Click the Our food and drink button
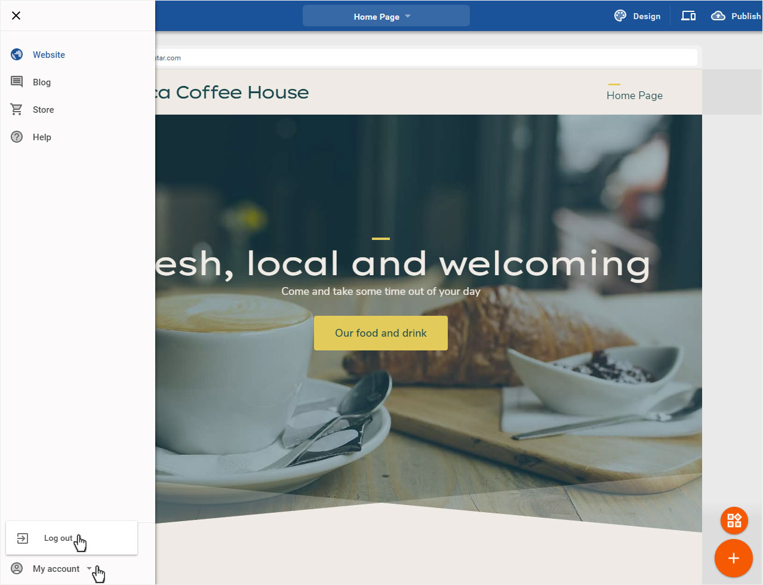 (x=381, y=333)
